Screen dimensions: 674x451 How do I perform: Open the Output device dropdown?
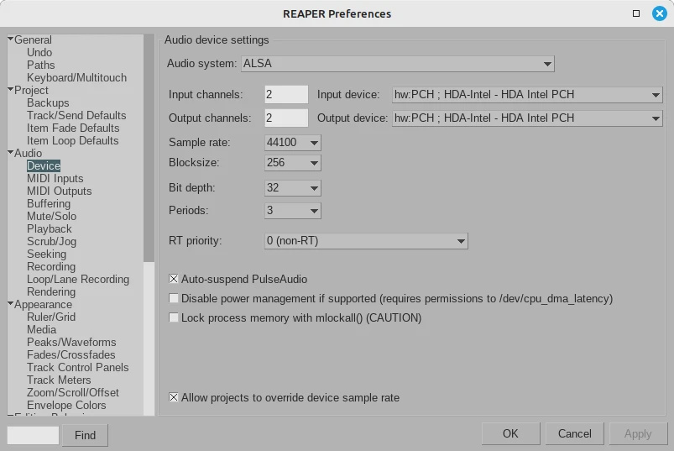527,118
